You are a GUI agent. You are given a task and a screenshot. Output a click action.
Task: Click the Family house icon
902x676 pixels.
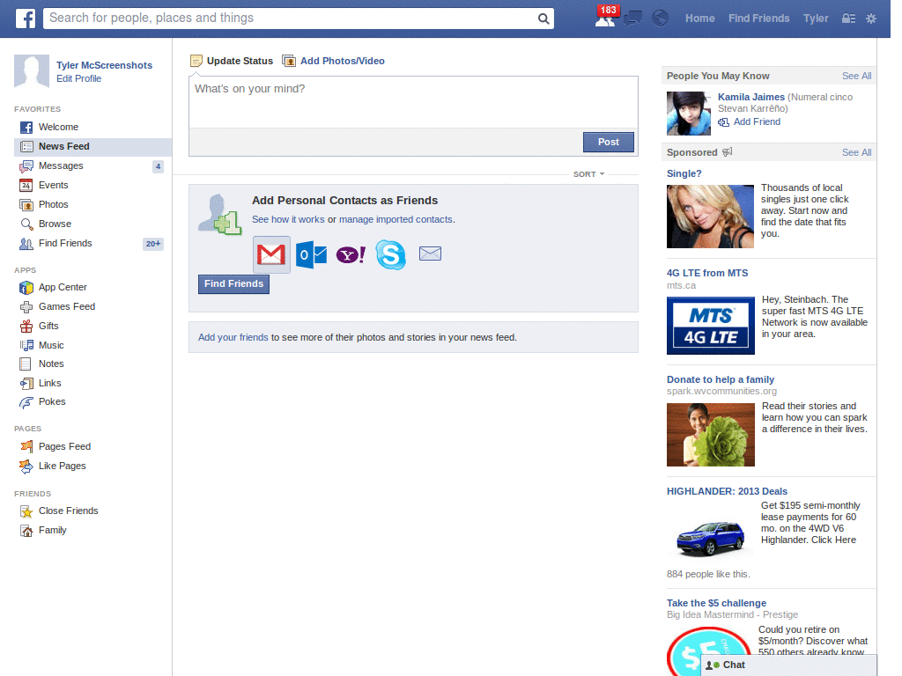coord(26,531)
